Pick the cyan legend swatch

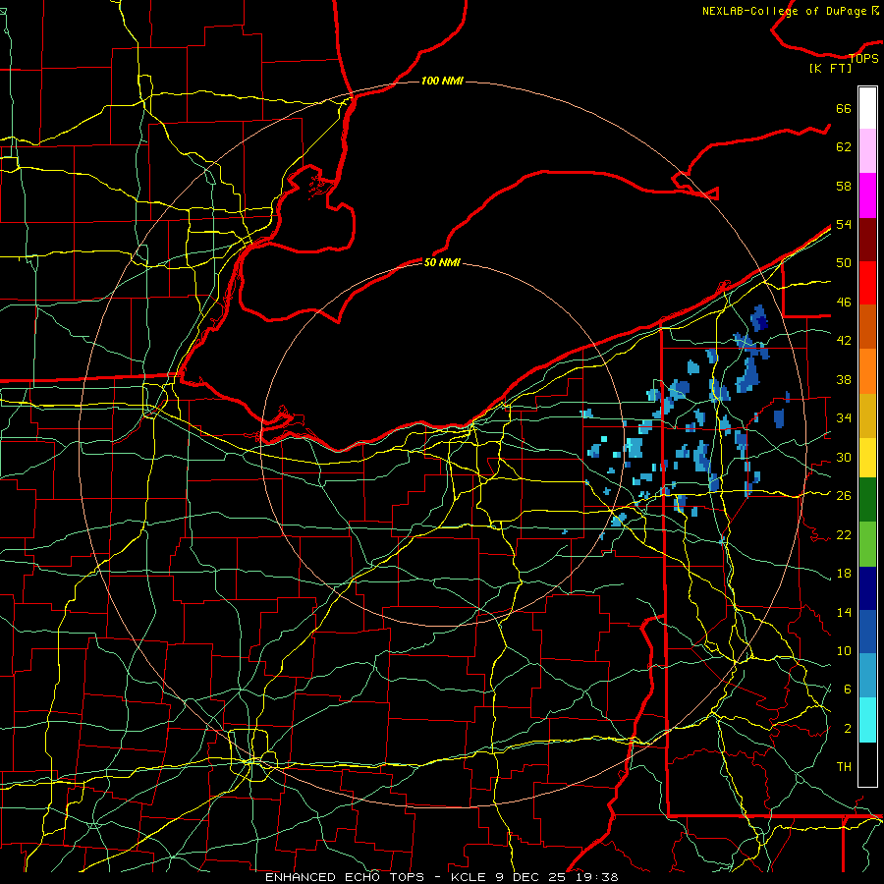867,720
